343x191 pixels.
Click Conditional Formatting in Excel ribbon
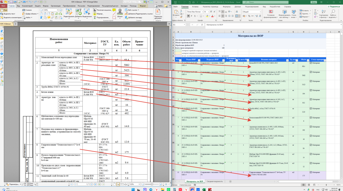(x=271, y=14)
